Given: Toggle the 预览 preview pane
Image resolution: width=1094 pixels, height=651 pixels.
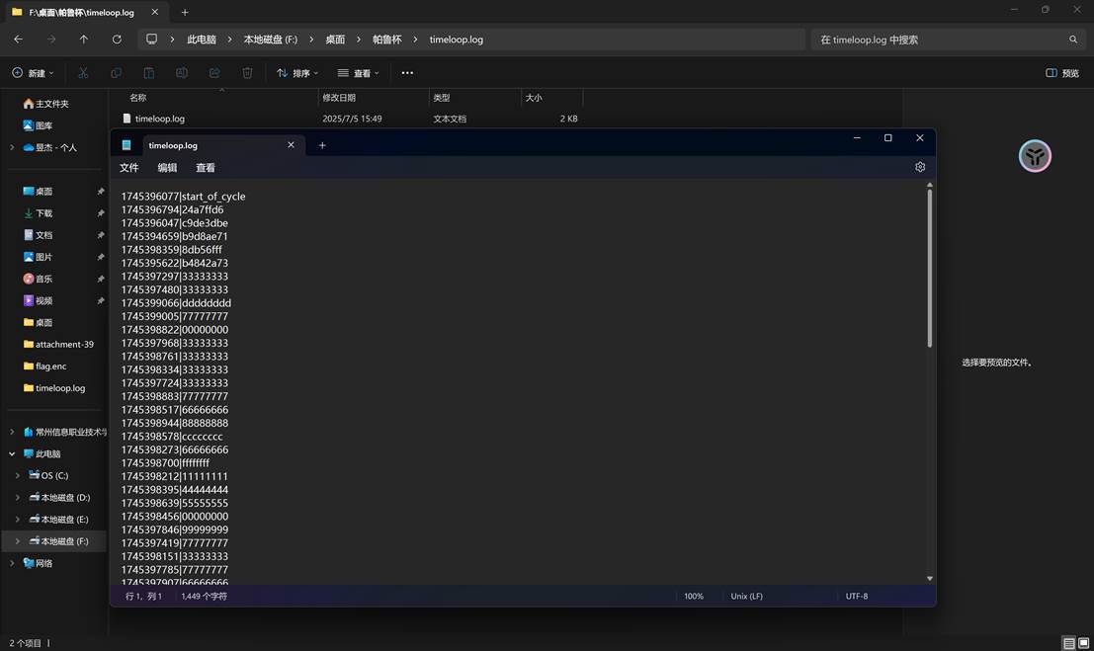Looking at the screenshot, I should coord(1060,72).
